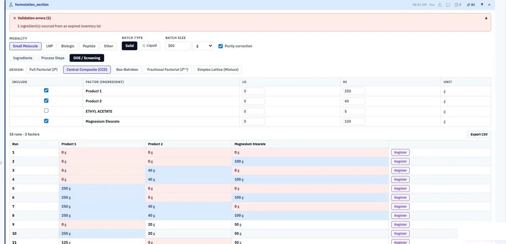
Task: Toggle Purity correction checkbox
Action: click(221, 46)
